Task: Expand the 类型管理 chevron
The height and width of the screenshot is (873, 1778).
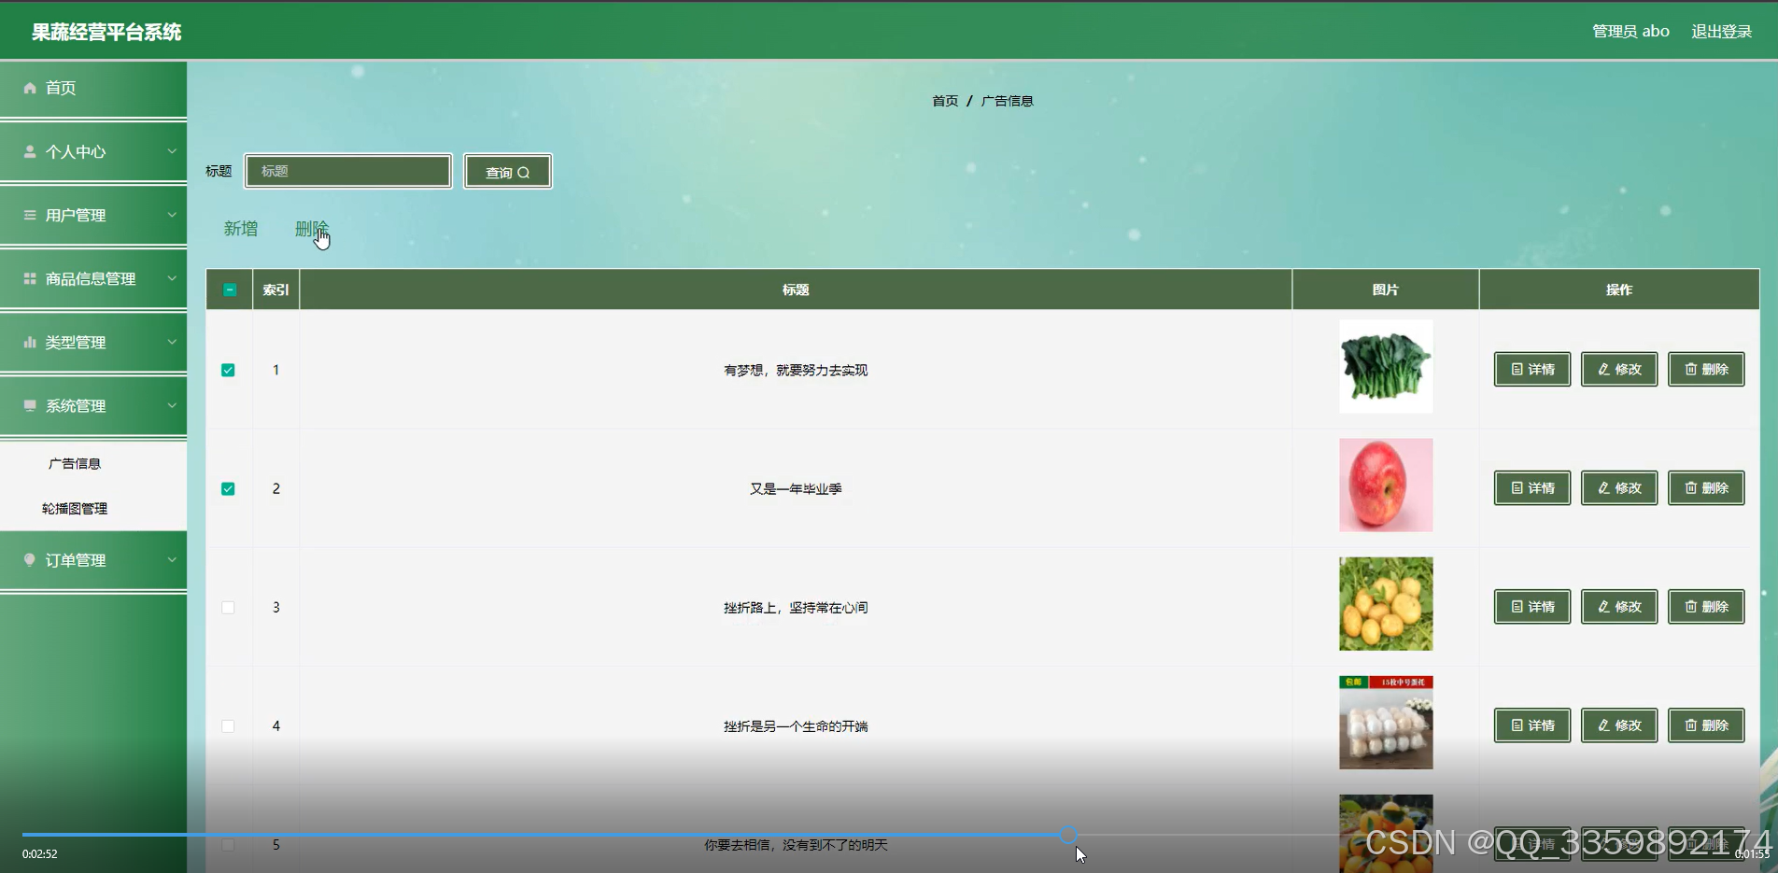Action: (172, 341)
